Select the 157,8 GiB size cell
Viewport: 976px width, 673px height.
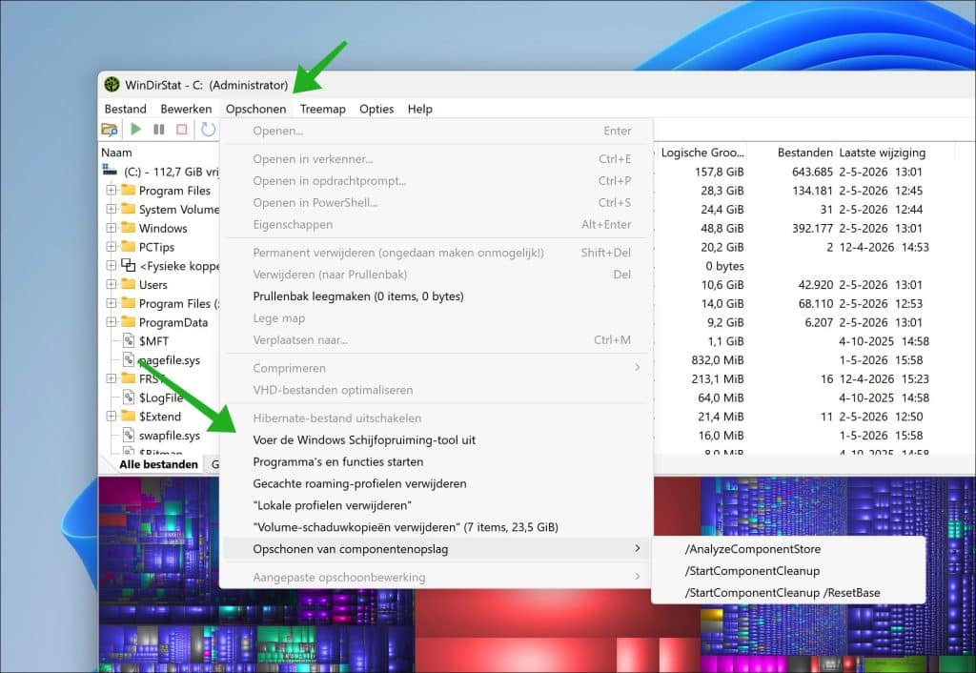[x=719, y=172]
